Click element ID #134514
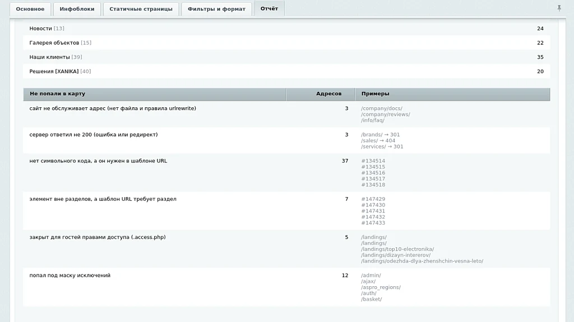 (373, 161)
